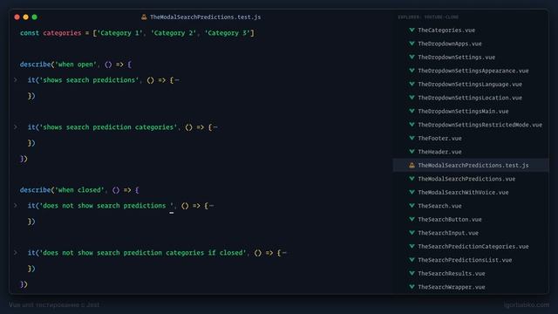Open TheSearch.vue file
This screenshot has width=558, height=314.
(439, 206)
